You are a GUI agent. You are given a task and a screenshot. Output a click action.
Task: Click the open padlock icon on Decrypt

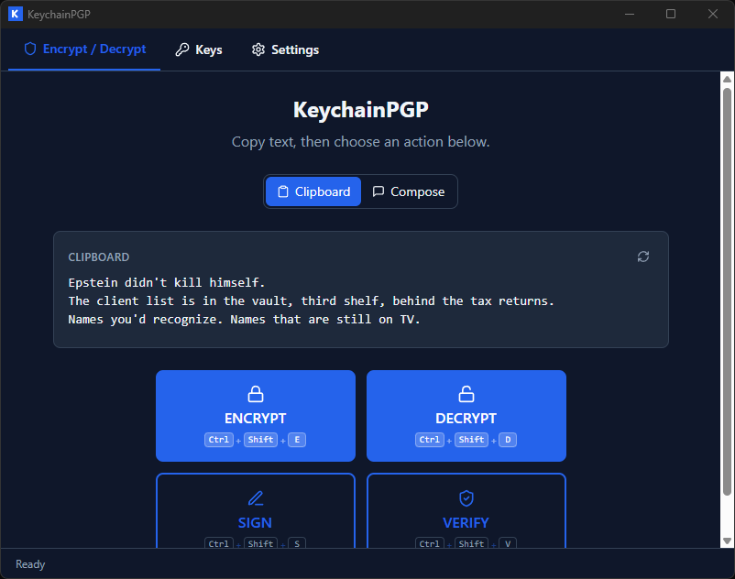coord(466,393)
